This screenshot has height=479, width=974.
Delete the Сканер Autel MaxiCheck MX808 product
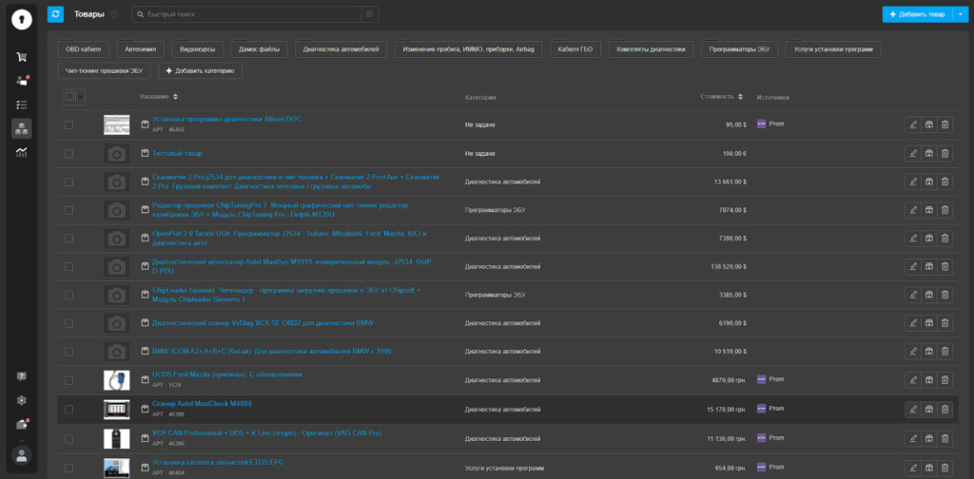tap(945, 410)
